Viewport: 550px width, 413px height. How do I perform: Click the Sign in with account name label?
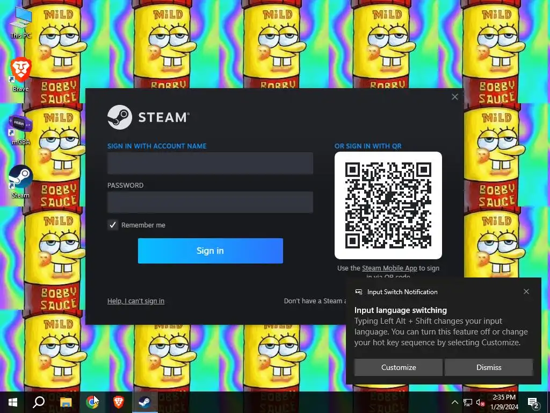pos(157,146)
